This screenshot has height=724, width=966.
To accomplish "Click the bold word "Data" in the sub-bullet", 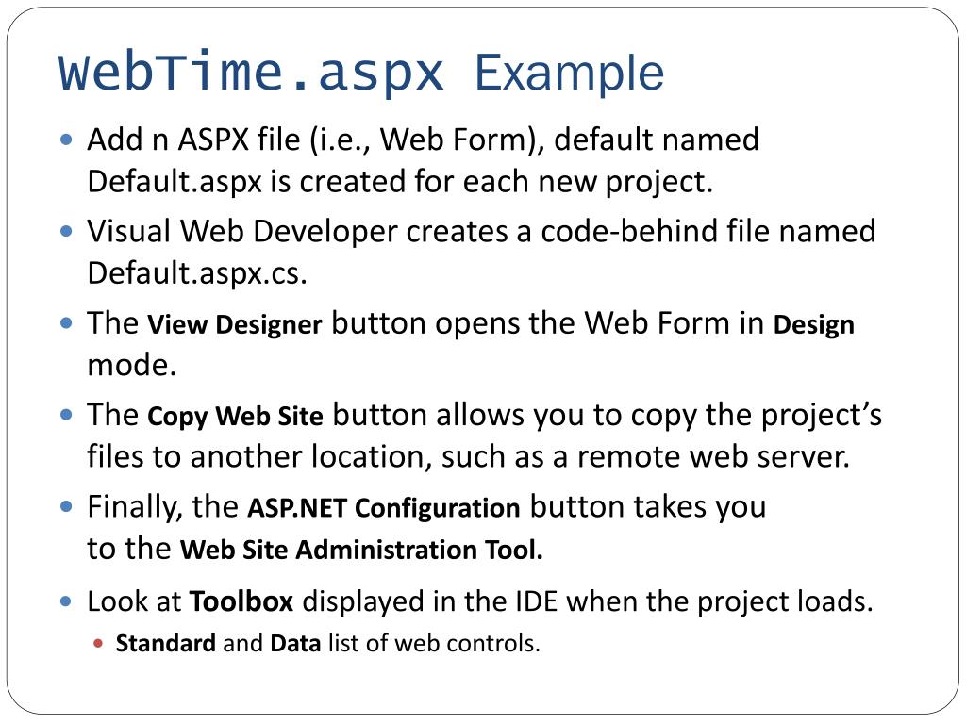I will tap(295, 643).
